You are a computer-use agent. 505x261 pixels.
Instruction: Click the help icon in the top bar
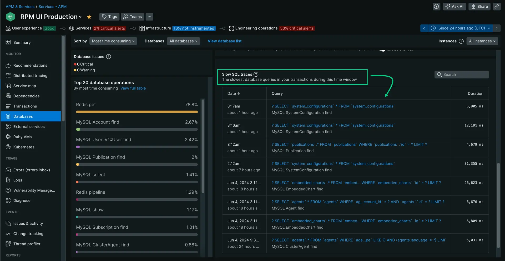[x=436, y=7]
